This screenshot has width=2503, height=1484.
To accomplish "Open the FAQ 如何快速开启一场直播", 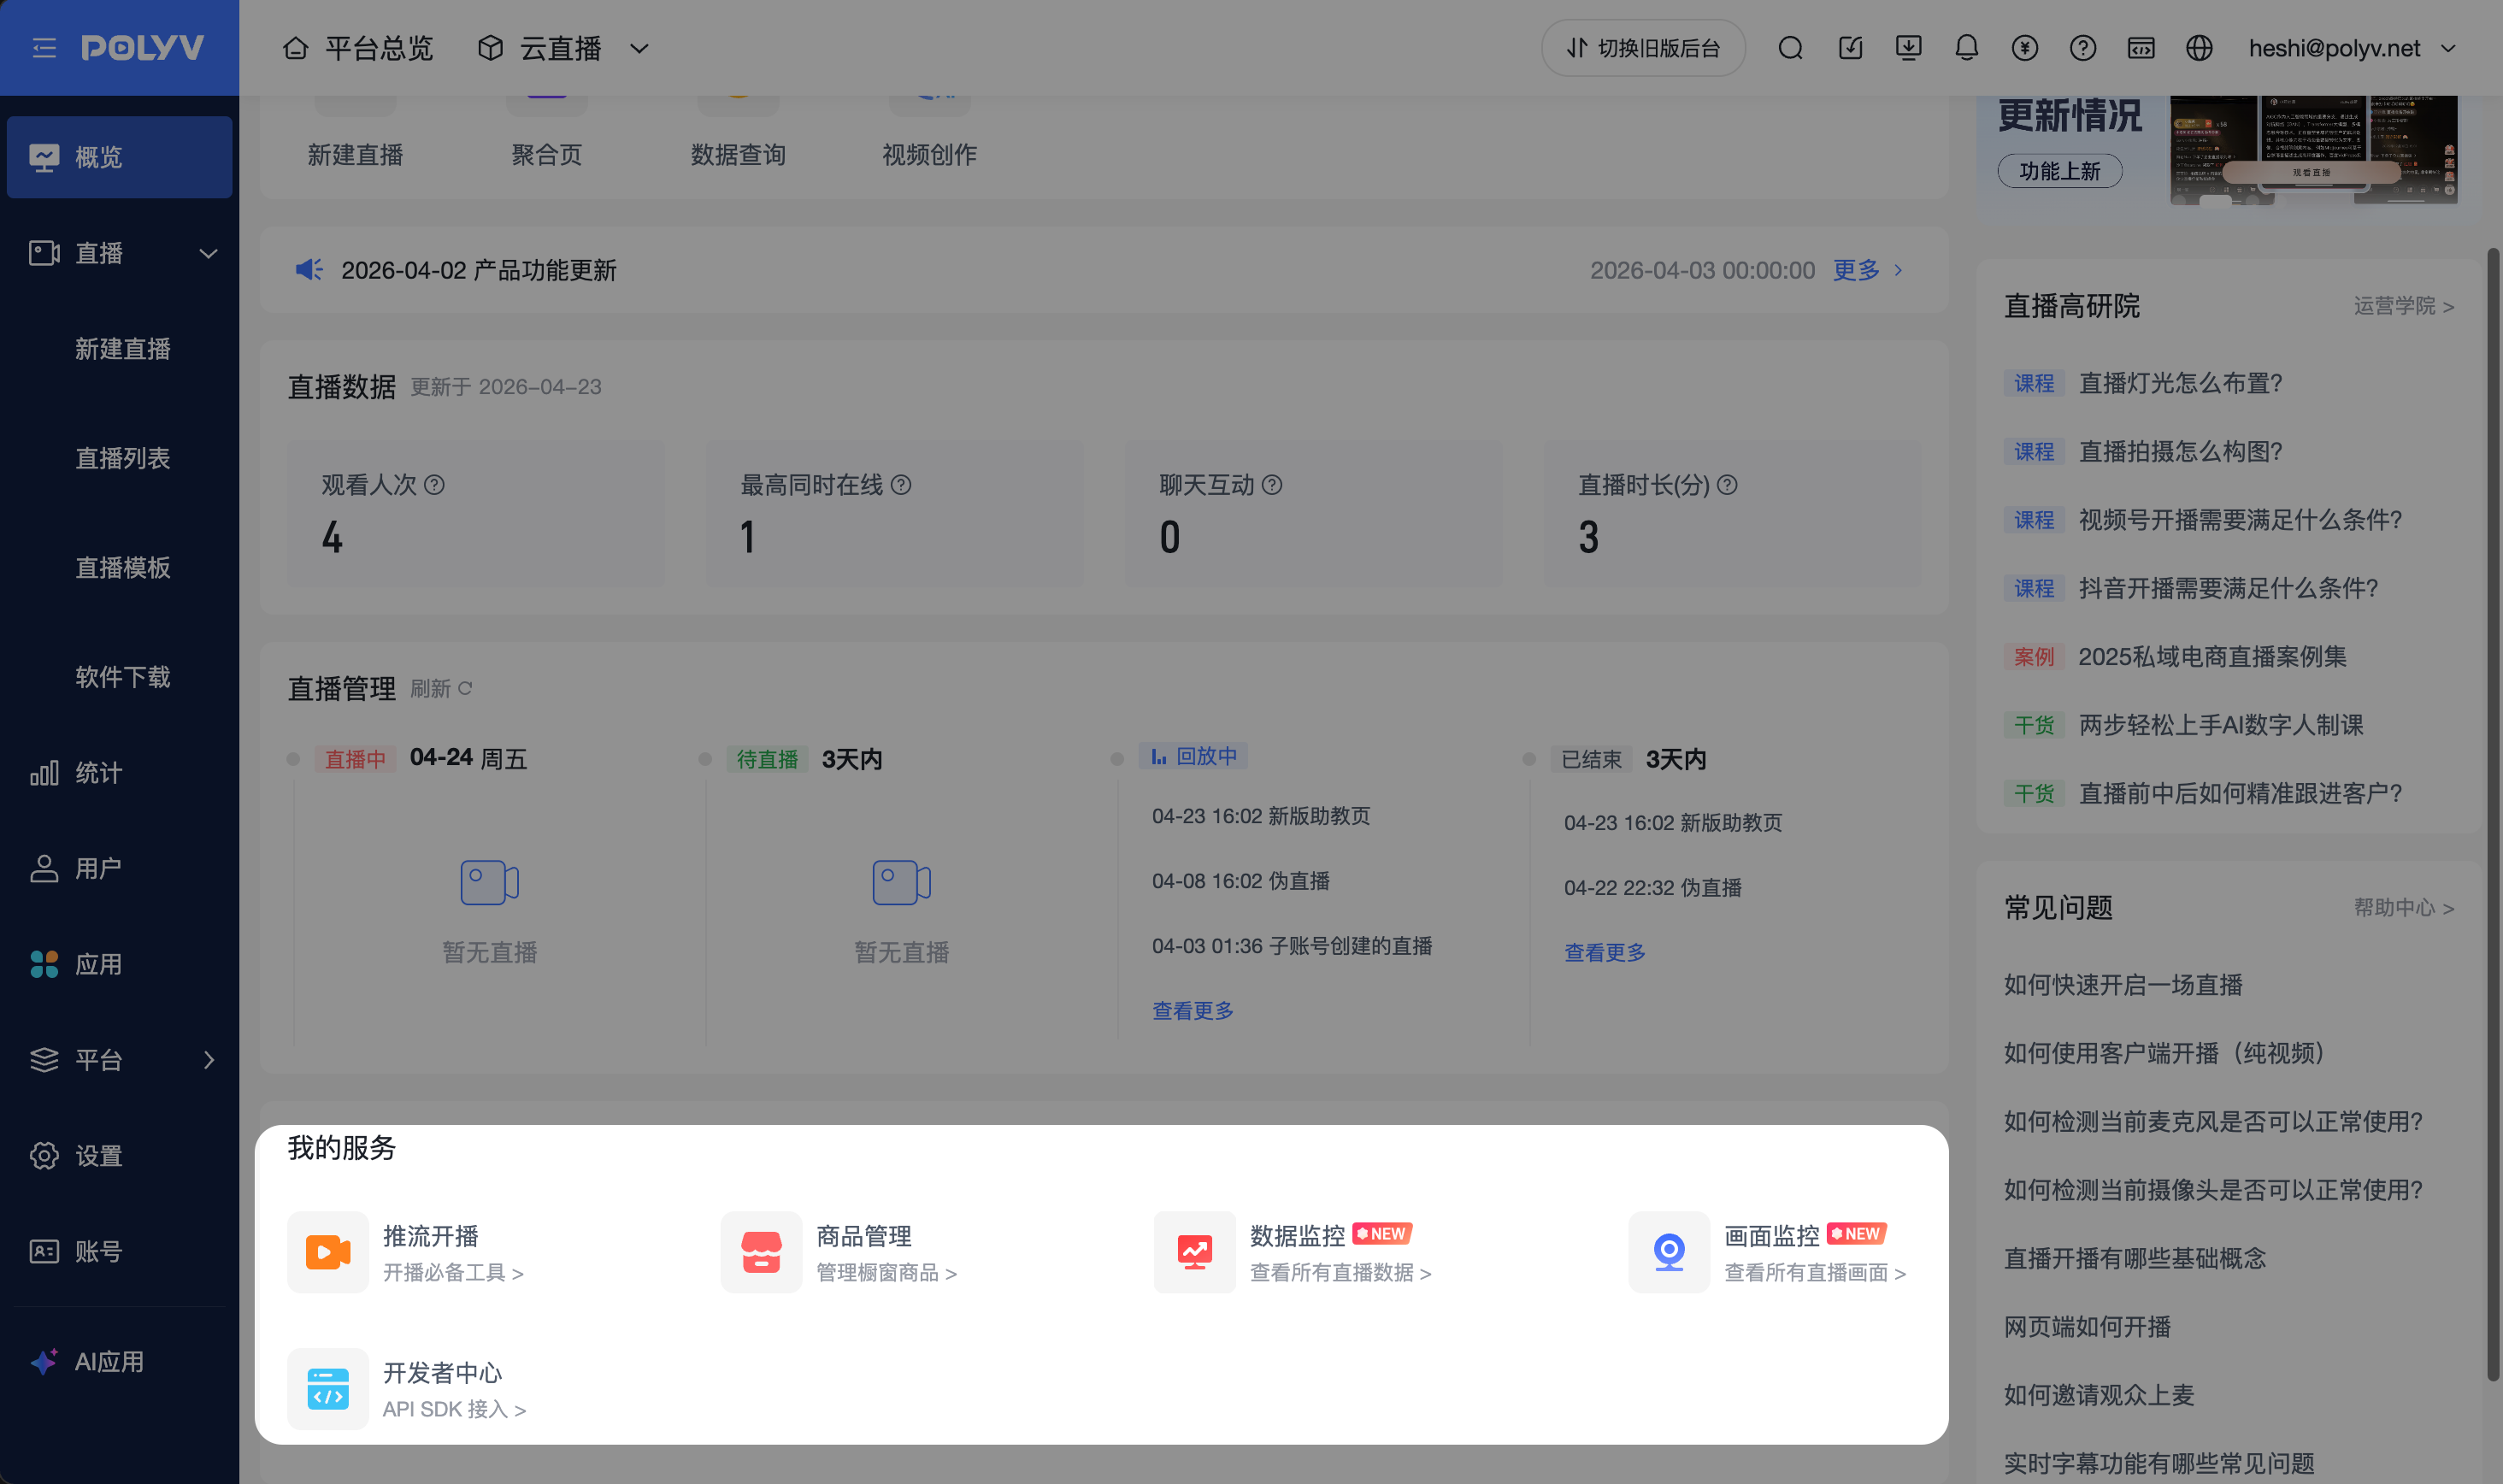I will 2123,985.
